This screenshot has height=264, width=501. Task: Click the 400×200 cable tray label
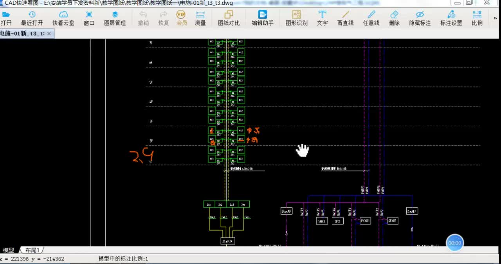coord(241,169)
